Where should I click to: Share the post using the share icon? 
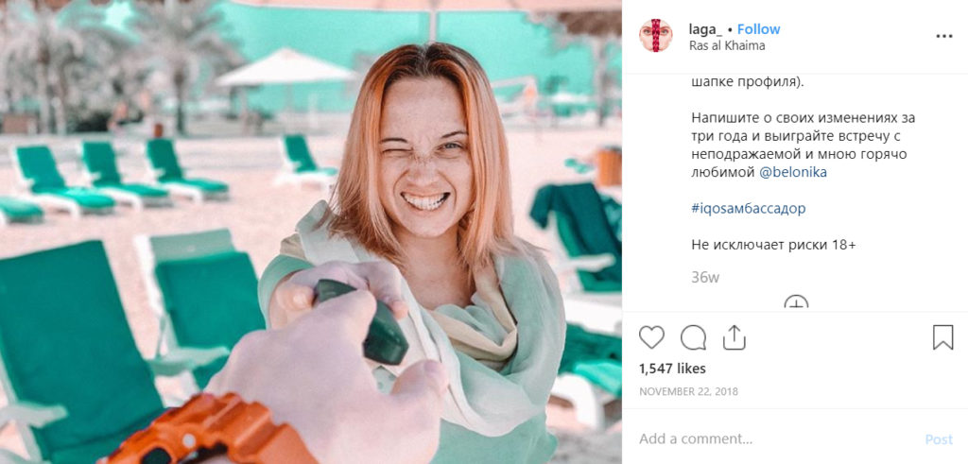[734, 337]
